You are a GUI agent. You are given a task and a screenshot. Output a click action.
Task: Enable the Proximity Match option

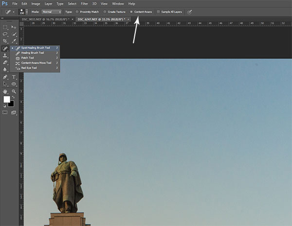pos(77,11)
